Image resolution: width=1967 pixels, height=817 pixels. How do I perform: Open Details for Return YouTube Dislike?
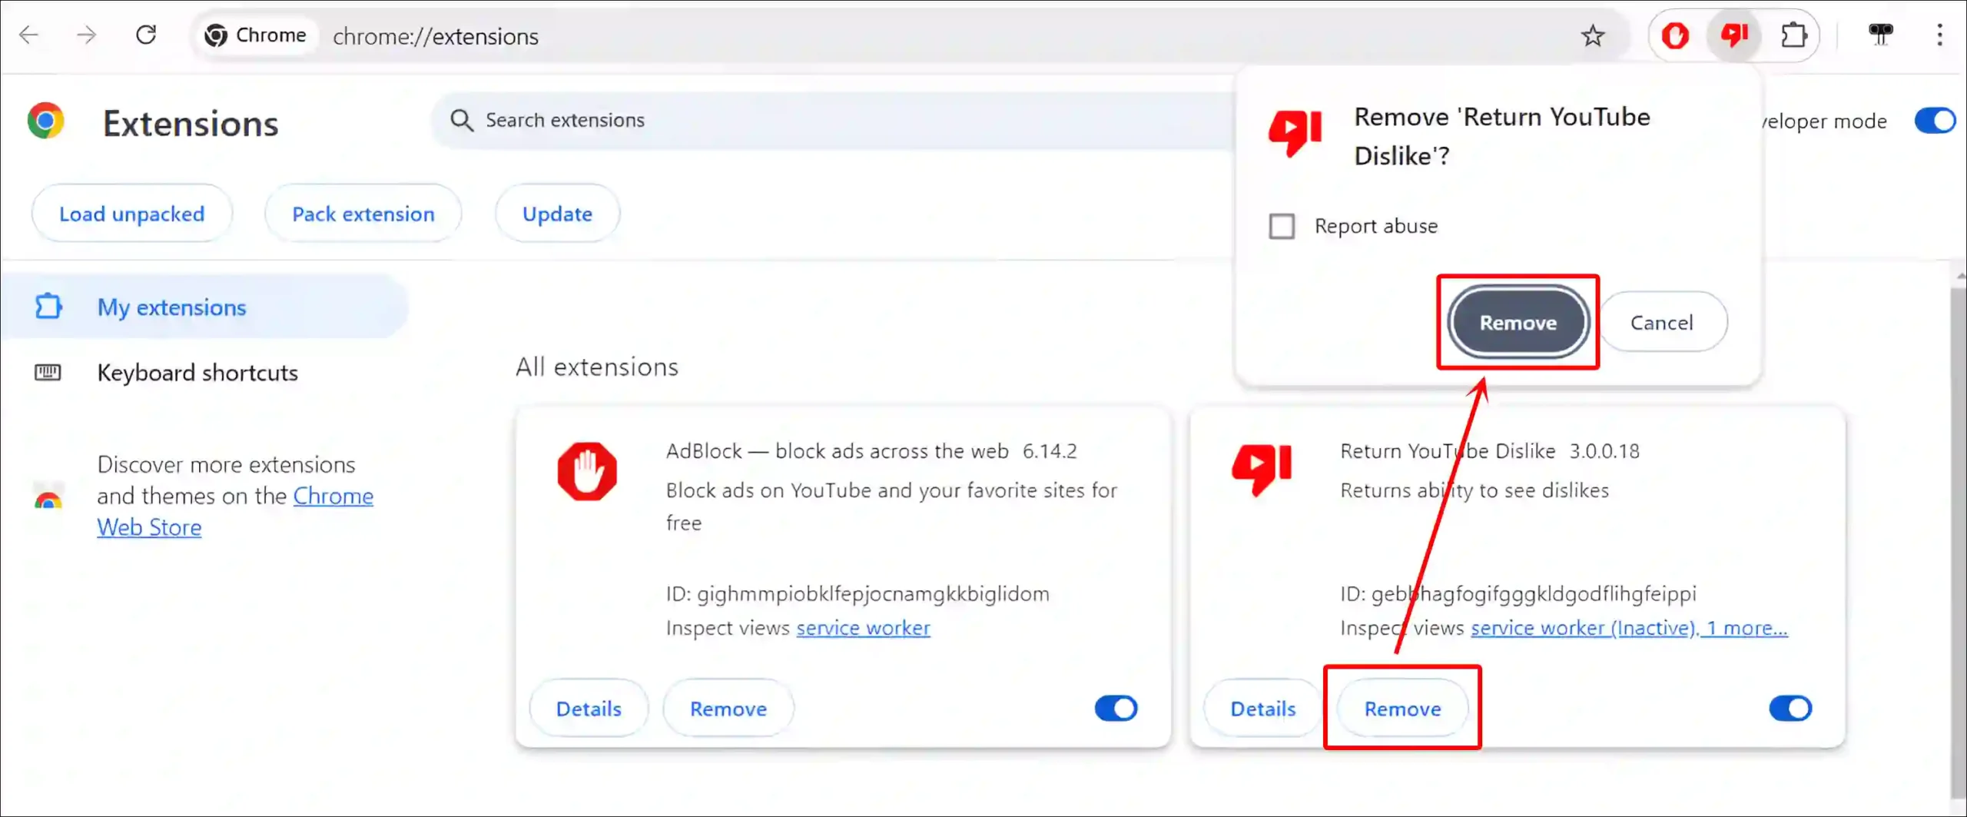1262,708
